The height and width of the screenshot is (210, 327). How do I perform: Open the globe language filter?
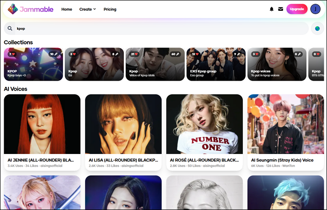point(317,28)
